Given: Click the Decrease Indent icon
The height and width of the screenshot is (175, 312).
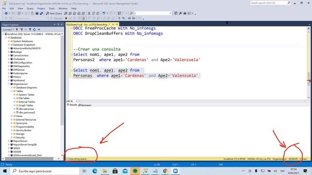Looking at the screenshot, I should 129,18.
